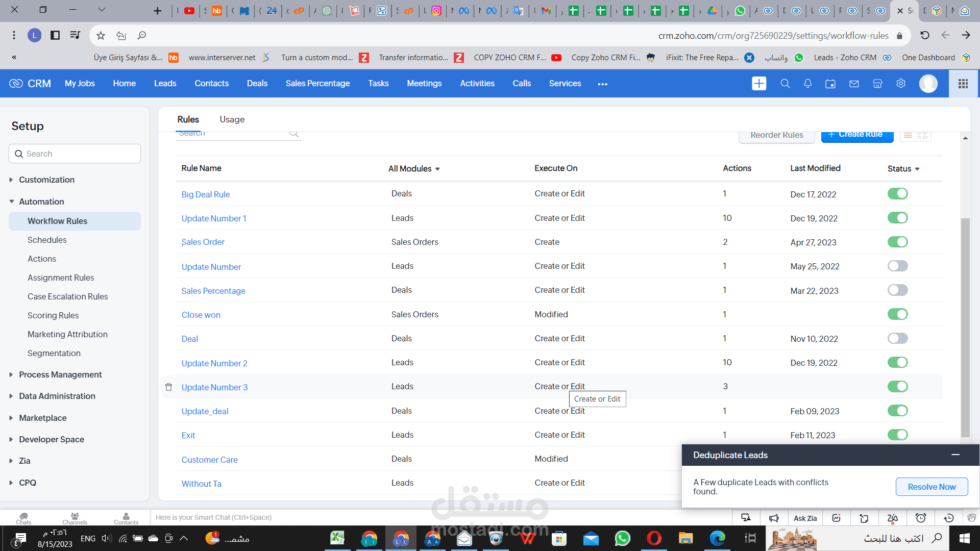980x551 pixels.
Task: Open the Close won rule
Action: tap(201, 315)
